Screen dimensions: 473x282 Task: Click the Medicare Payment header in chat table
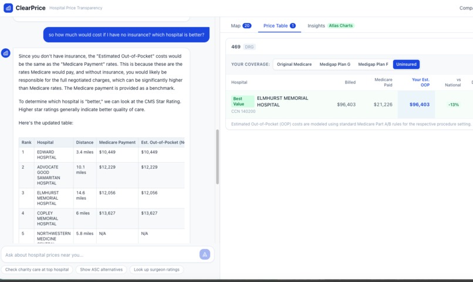point(117,142)
